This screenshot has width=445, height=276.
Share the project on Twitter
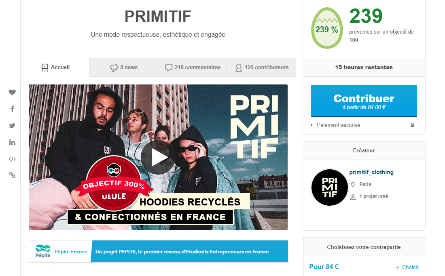coord(12,126)
